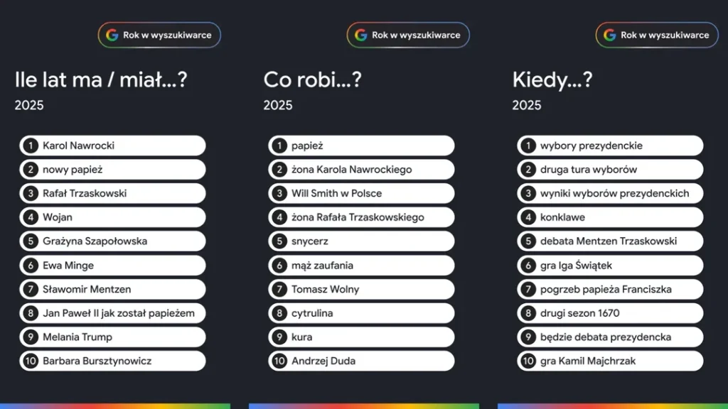Open the 'drugi sezon 1670' entry

579,313
